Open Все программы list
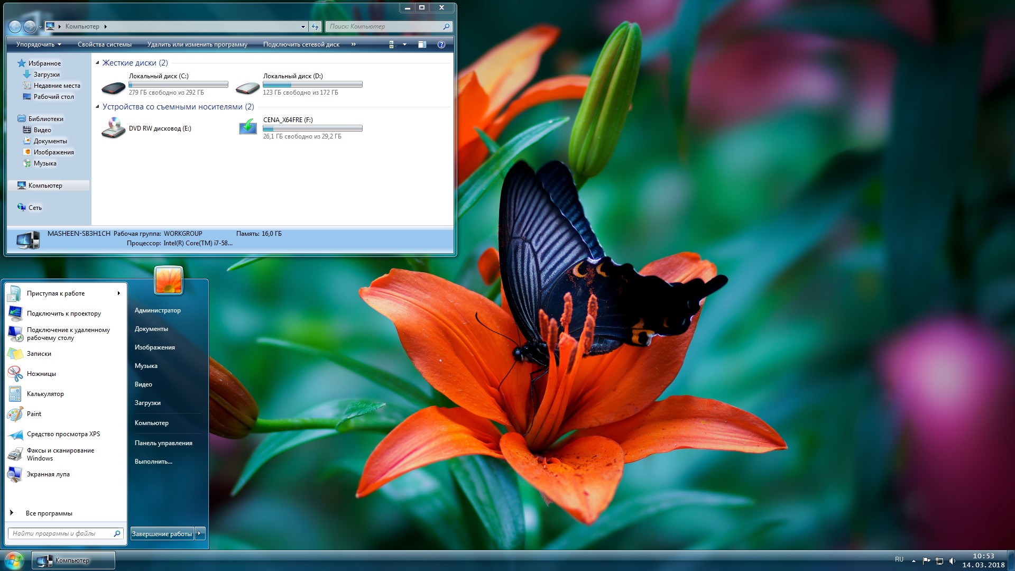This screenshot has height=571, width=1015. (49, 513)
